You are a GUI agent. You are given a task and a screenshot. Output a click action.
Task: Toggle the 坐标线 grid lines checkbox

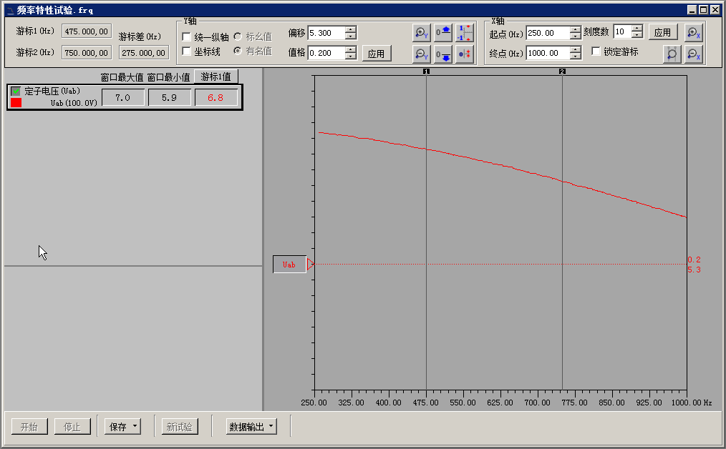[x=187, y=51]
